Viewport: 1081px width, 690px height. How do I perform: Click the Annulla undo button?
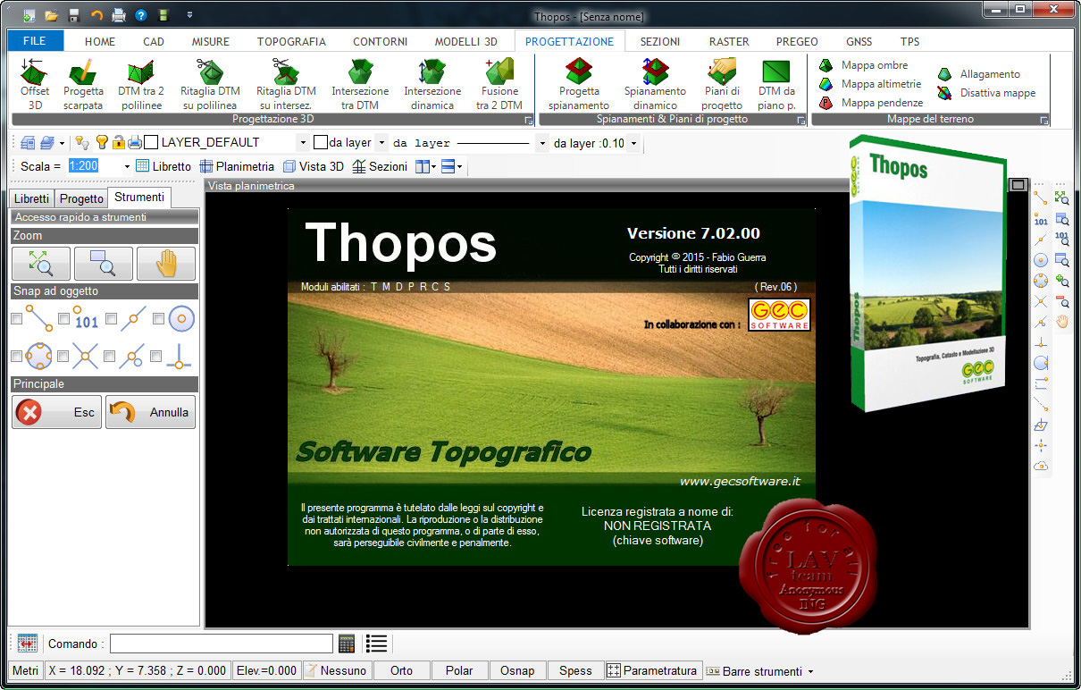[150, 412]
